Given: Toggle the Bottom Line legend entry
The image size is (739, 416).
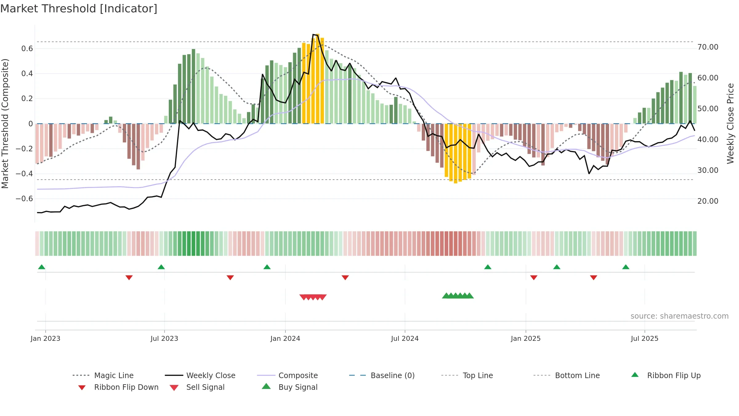Looking at the screenshot, I should (567, 375).
